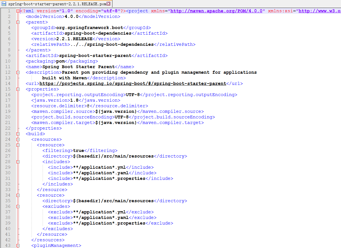Click the encoding="utf-8" attribute on line 1

[x=98, y=11]
